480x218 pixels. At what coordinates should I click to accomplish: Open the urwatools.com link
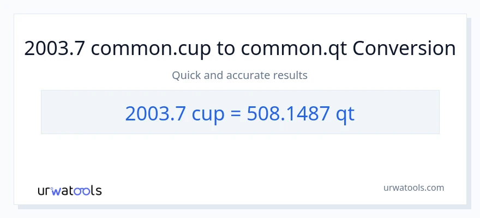click(413, 187)
